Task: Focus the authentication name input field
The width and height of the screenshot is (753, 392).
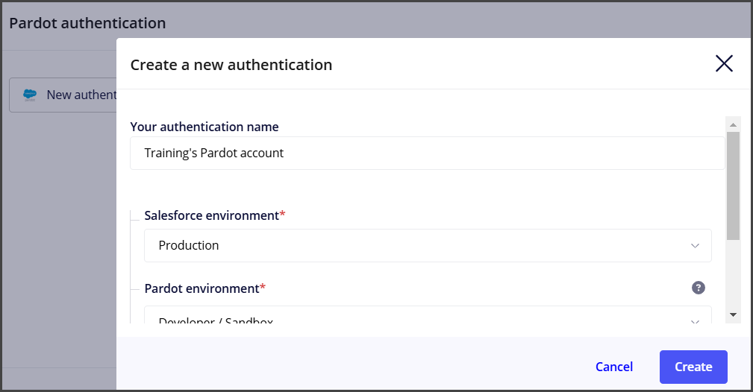Action: coord(427,153)
